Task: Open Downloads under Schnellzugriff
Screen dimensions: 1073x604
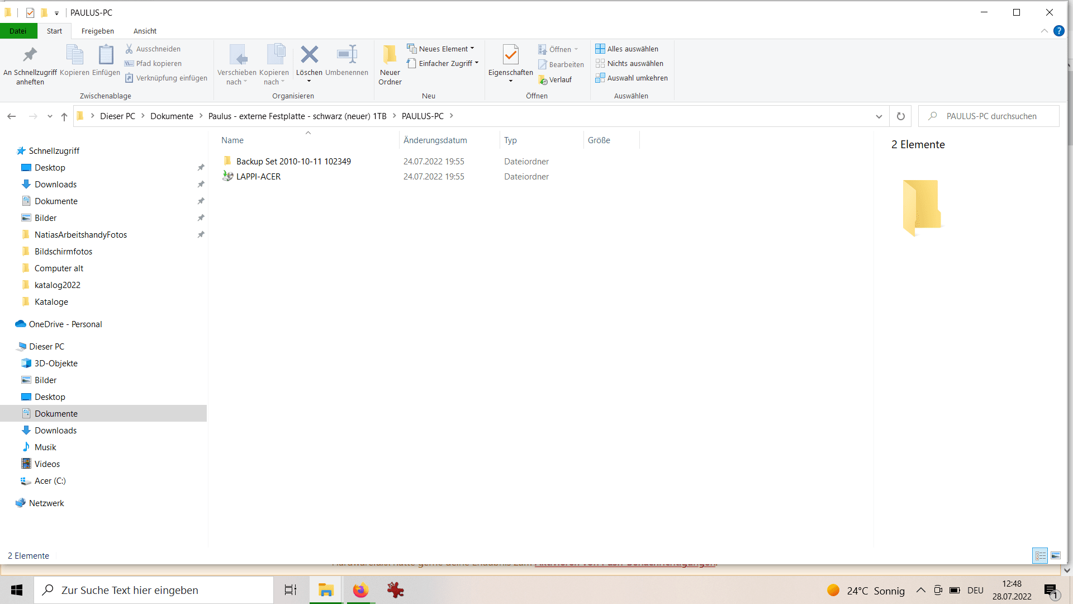Action: tap(55, 184)
